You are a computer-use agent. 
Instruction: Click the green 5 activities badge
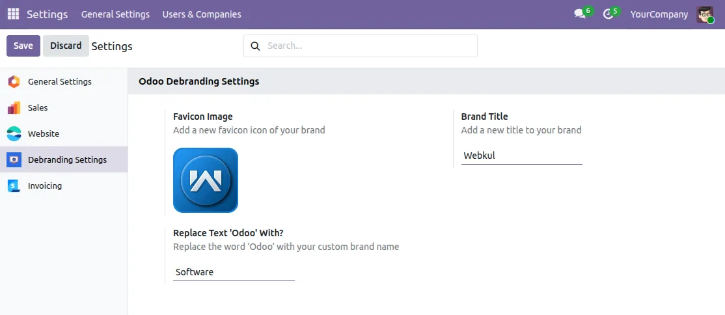tap(615, 10)
